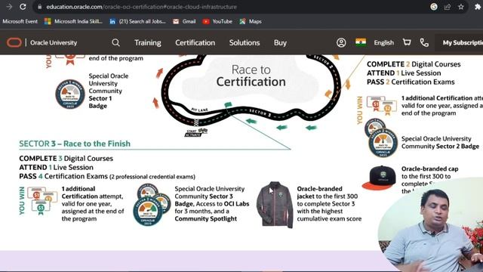This screenshot has height=272, width=483.
Task: Open the site search magnifier
Action: pos(115,42)
